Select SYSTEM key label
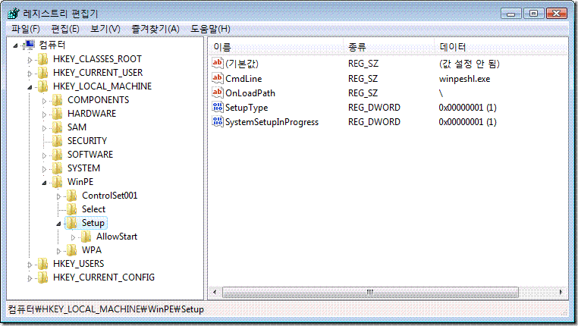Screen dimensions: 578x326 83,168
